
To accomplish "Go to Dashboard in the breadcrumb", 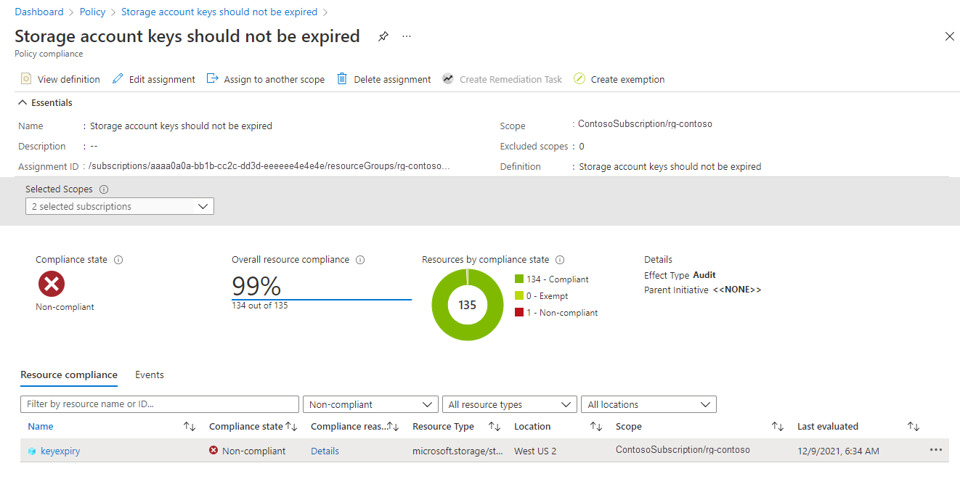I will point(39,12).
